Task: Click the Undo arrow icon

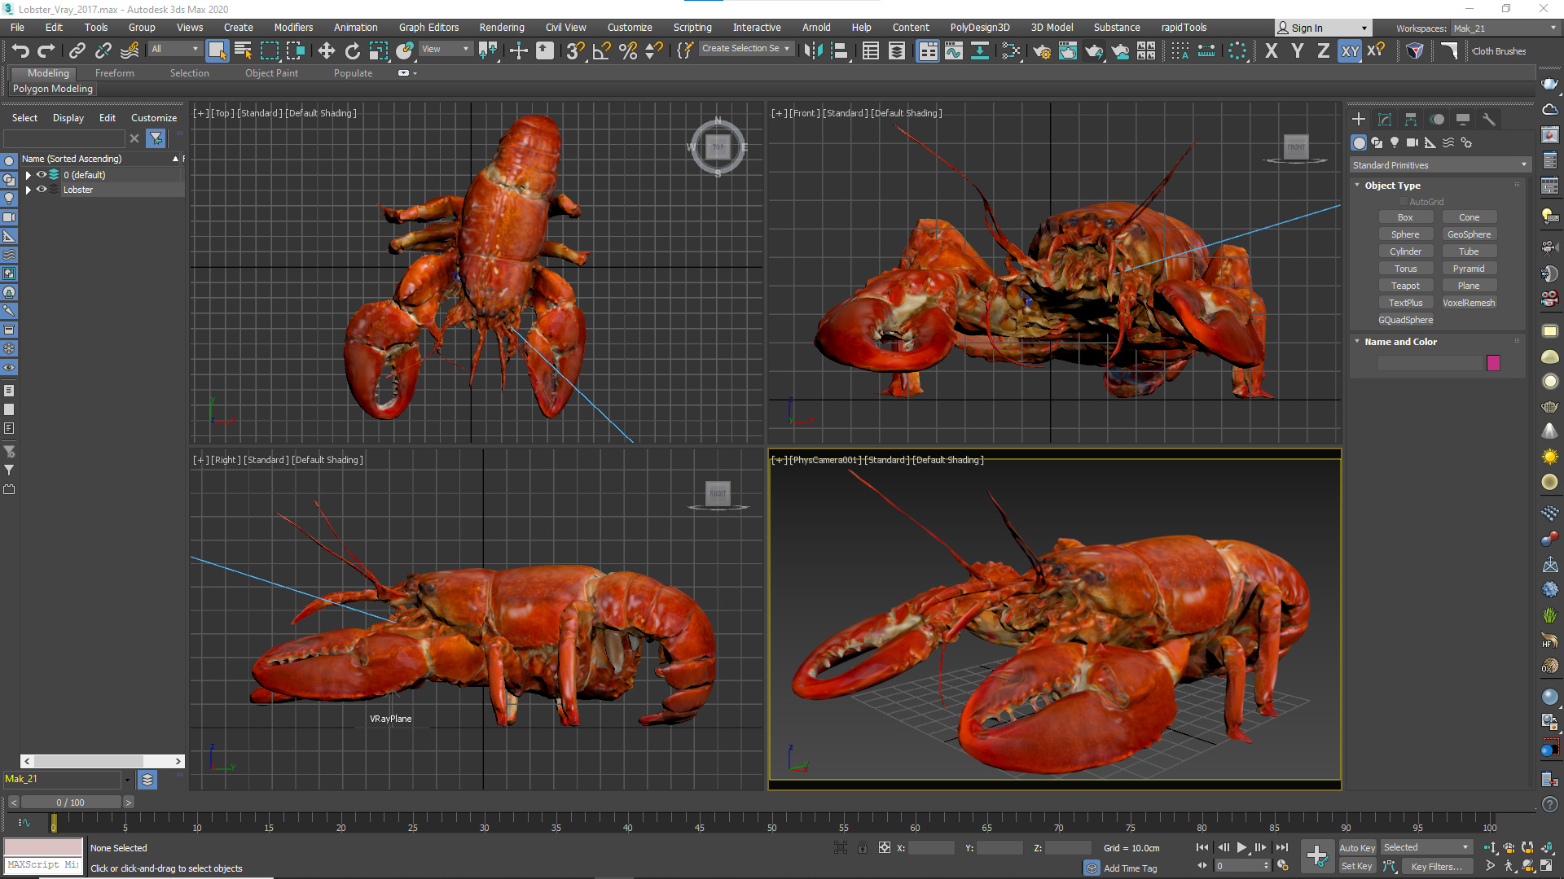Action: click(20, 51)
